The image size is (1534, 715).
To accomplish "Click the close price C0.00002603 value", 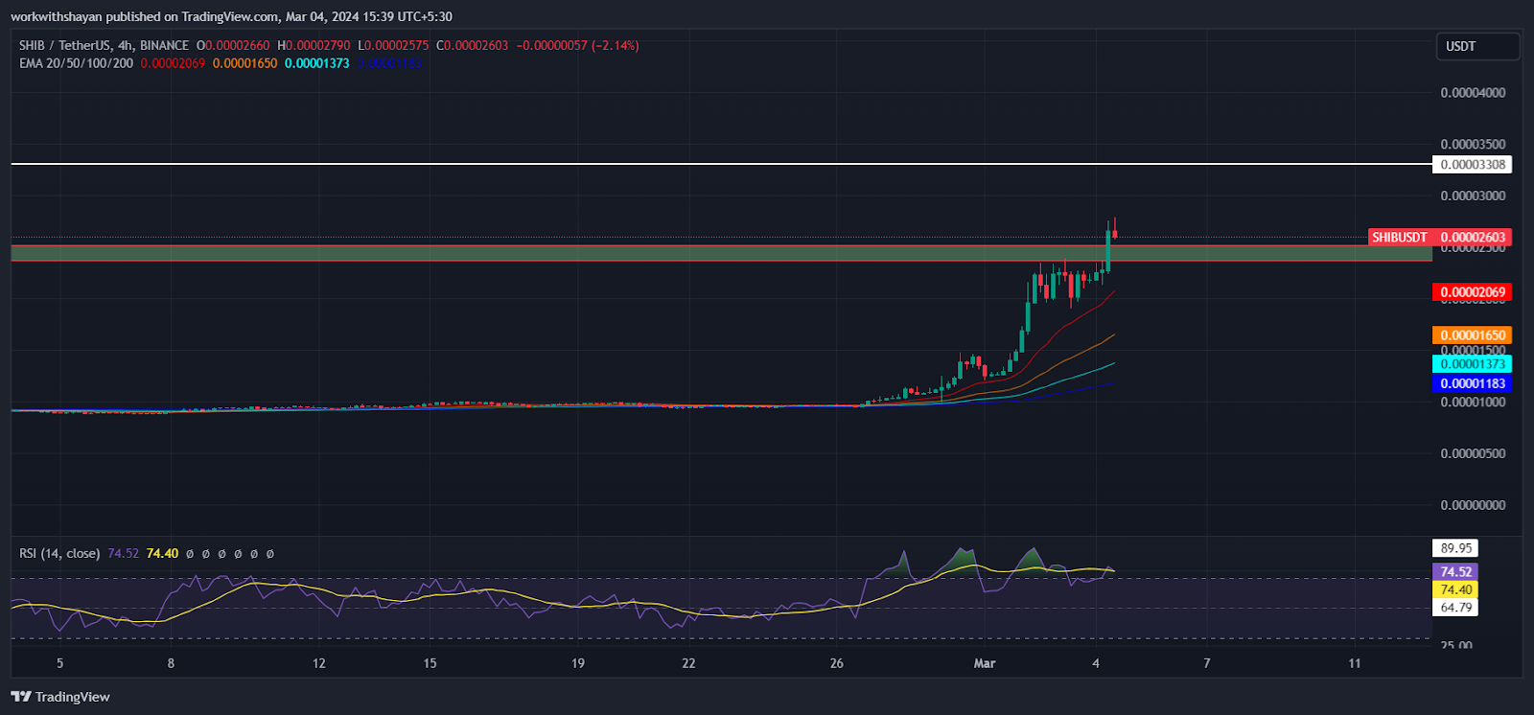I will click(x=473, y=45).
